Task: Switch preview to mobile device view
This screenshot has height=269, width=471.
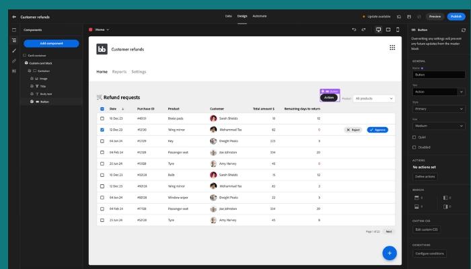Action: tap(398, 30)
